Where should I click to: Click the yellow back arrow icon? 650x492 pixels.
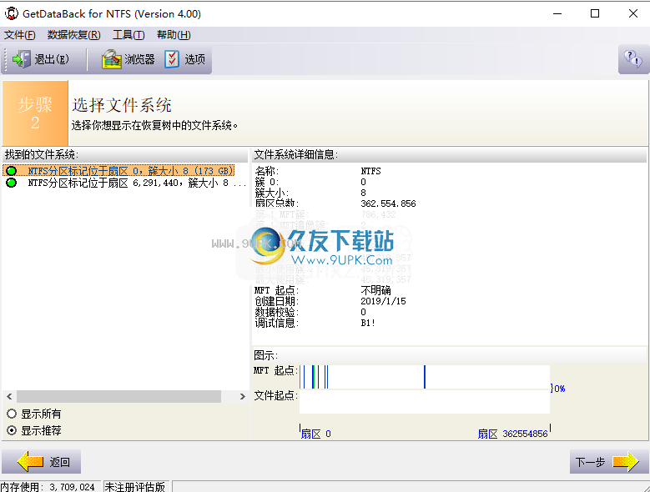(x=30, y=461)
